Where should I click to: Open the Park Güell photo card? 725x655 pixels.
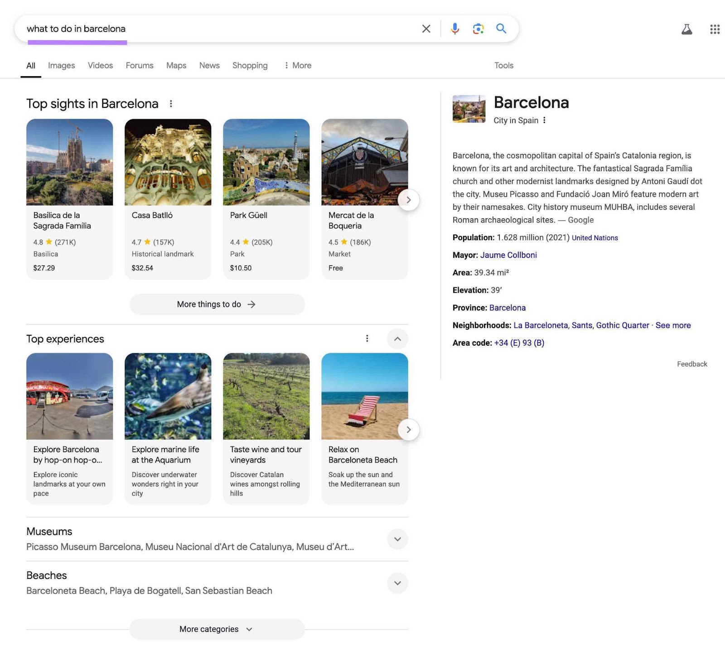point(266,162)
